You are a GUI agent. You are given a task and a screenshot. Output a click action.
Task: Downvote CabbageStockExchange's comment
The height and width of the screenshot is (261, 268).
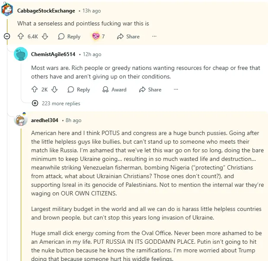pos(45,37)
